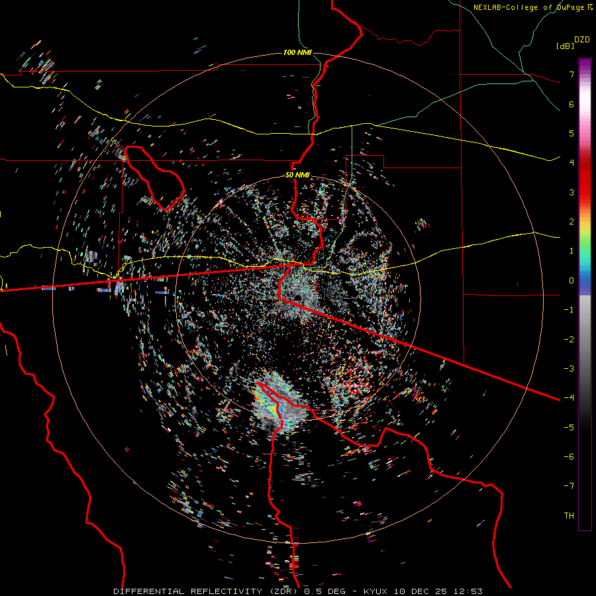
Task: Click the 0 value on color scale
Action: [571, 281]
